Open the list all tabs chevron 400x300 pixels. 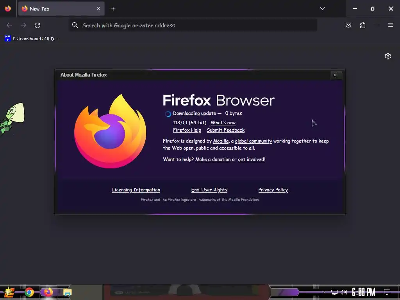322,9
